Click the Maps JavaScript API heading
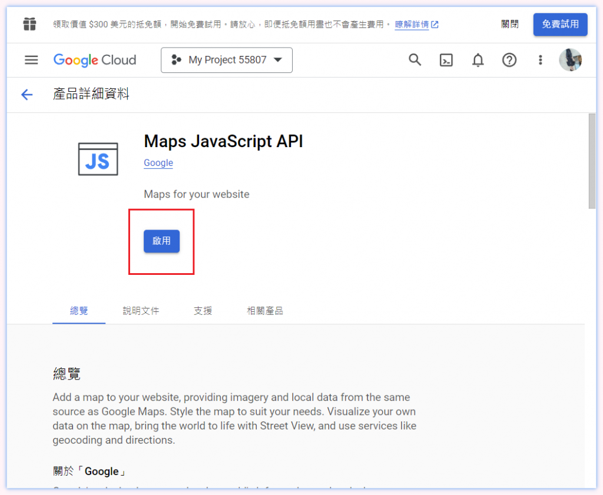Screen dimensions: 603x495 [x=223, y=141]
